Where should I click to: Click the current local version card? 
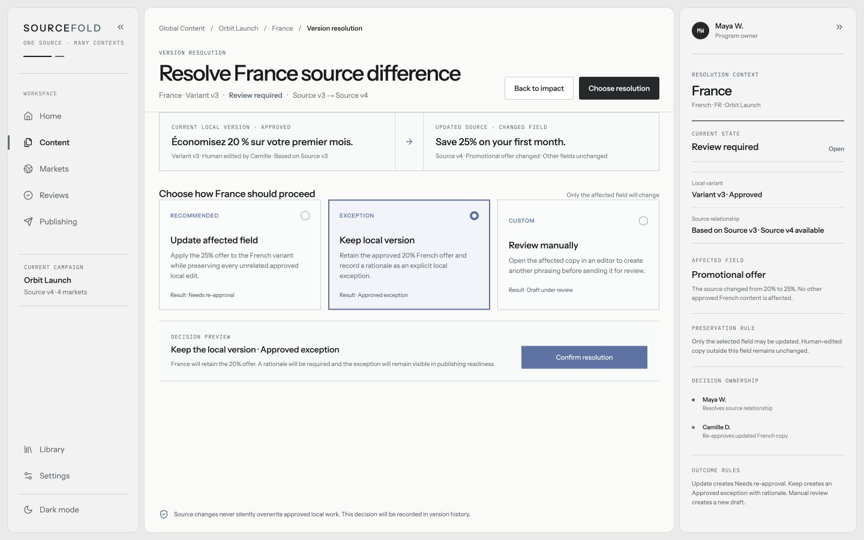(277, 142)
